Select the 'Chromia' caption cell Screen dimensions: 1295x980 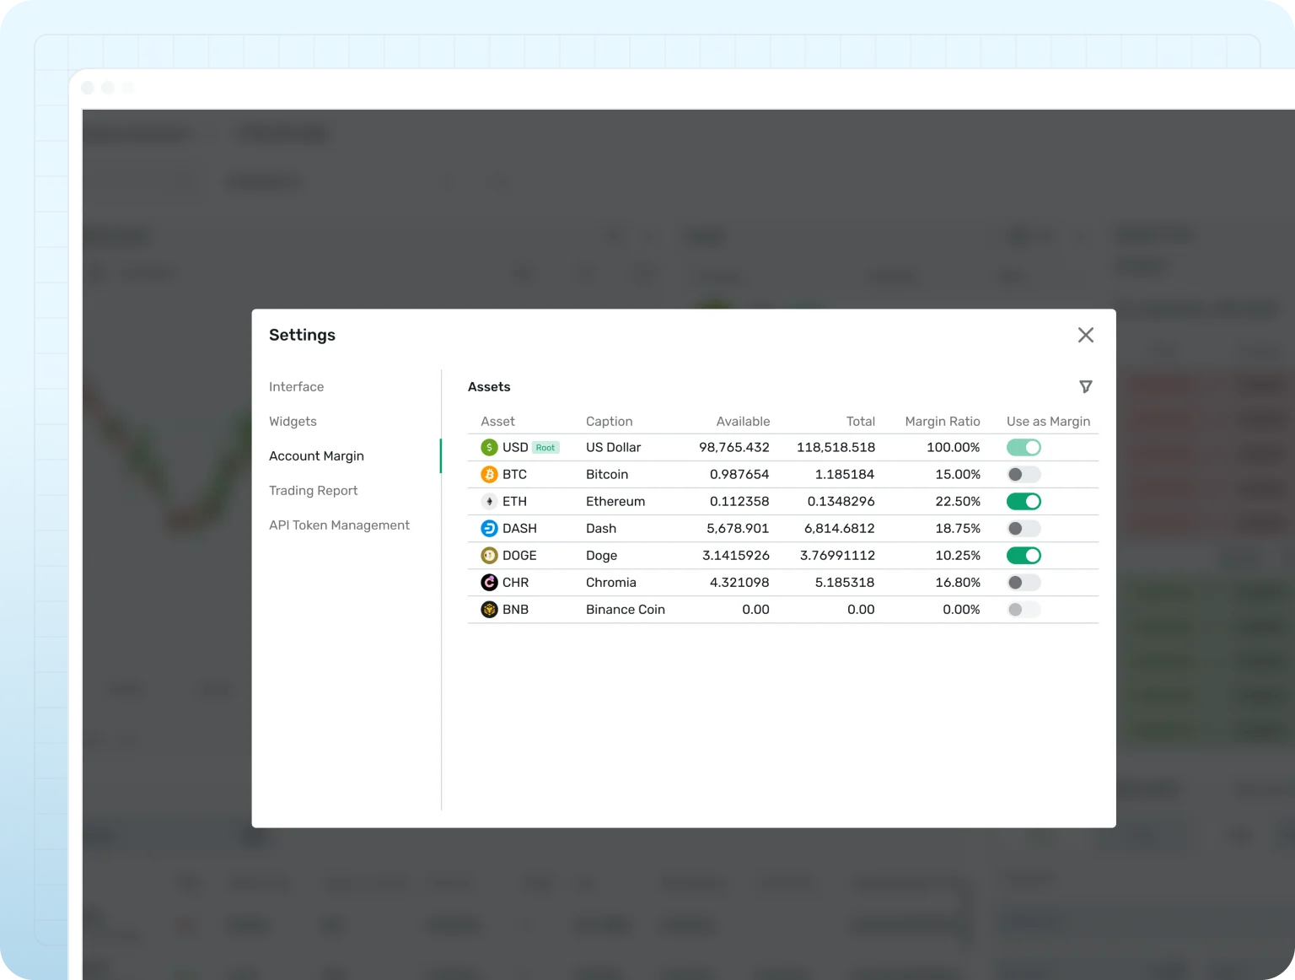click(x=611, y=582)
